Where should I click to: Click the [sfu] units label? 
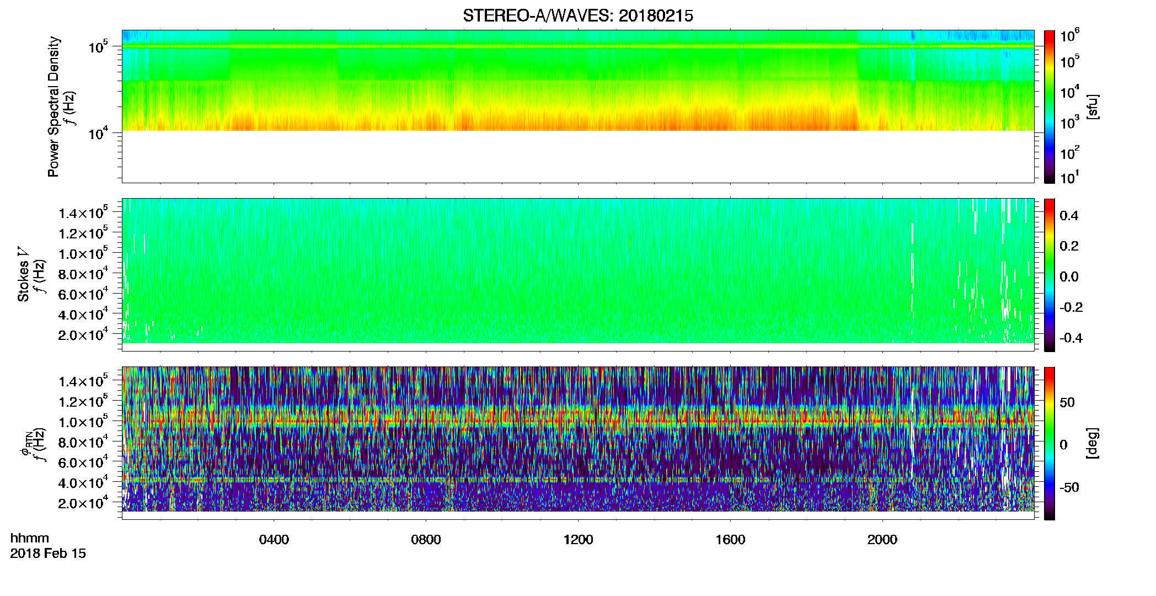(1093, 107)
